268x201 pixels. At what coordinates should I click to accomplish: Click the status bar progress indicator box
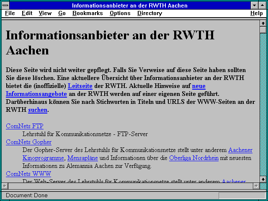242,196
